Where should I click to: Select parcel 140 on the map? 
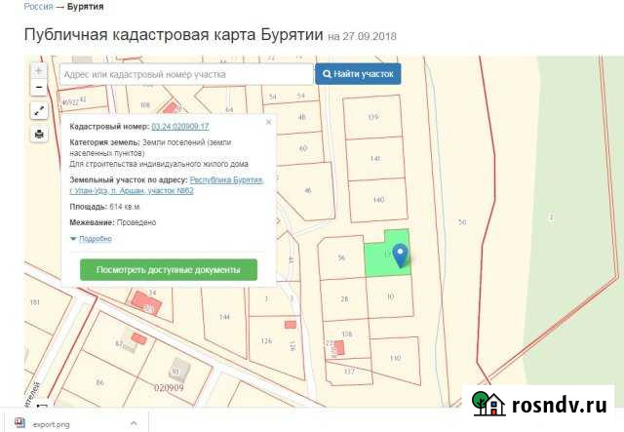pyautogui.click(x=378, y=200)
